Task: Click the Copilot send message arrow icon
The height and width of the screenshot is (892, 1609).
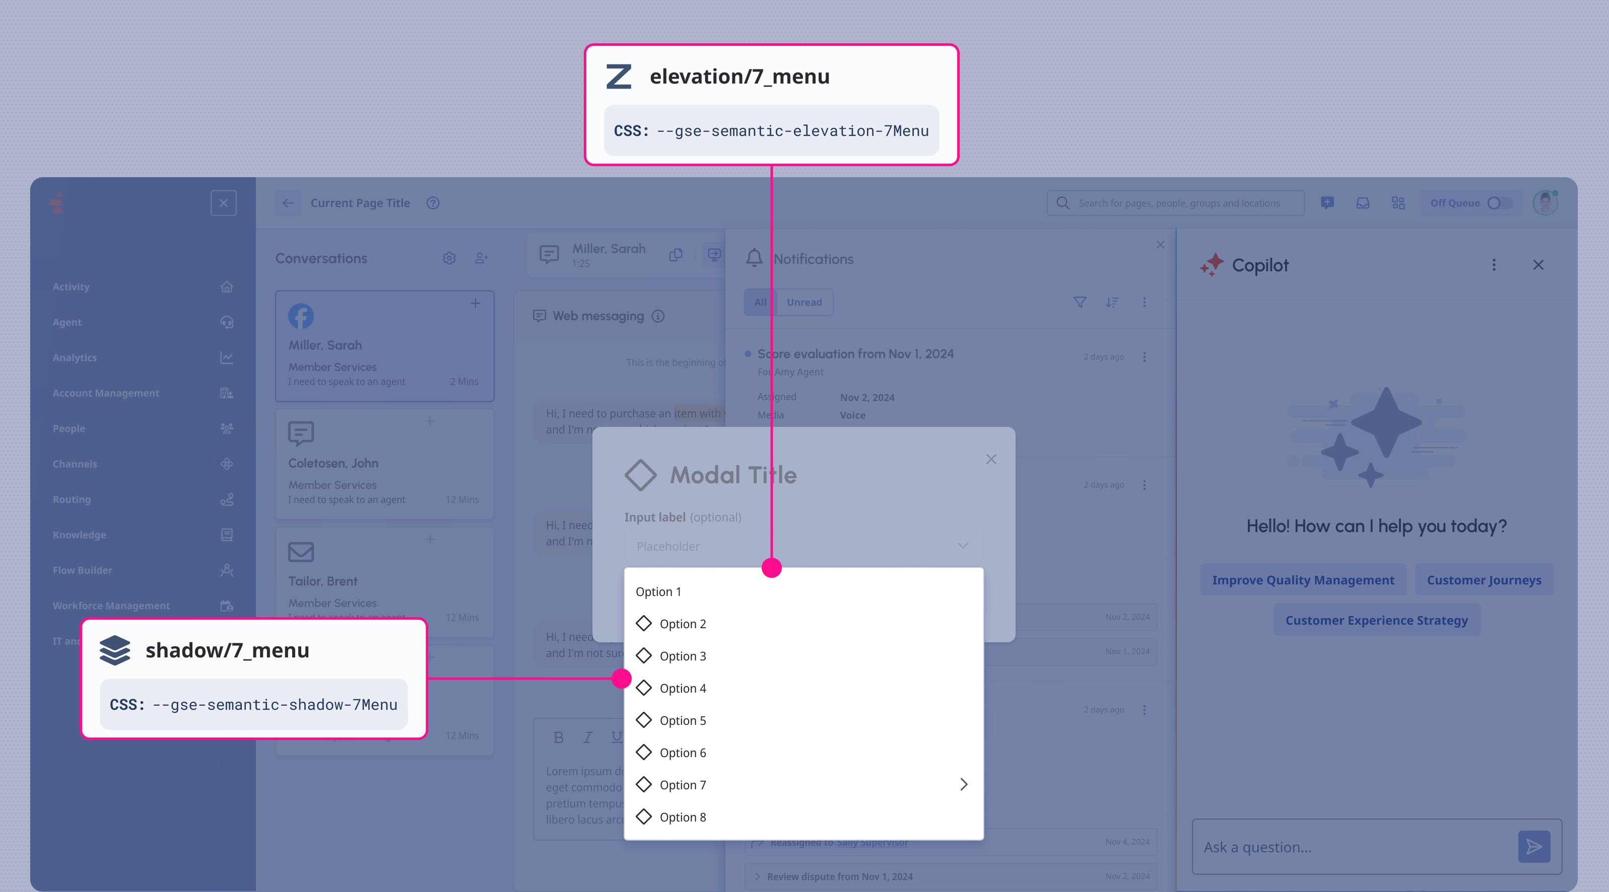Action: (x=1533, y=846)
